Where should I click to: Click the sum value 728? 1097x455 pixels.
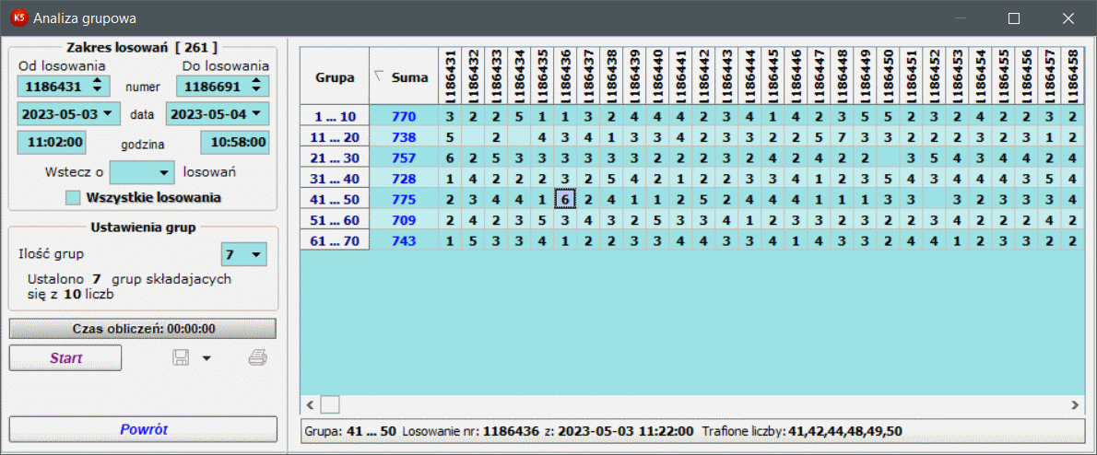(x=404, y=179)
